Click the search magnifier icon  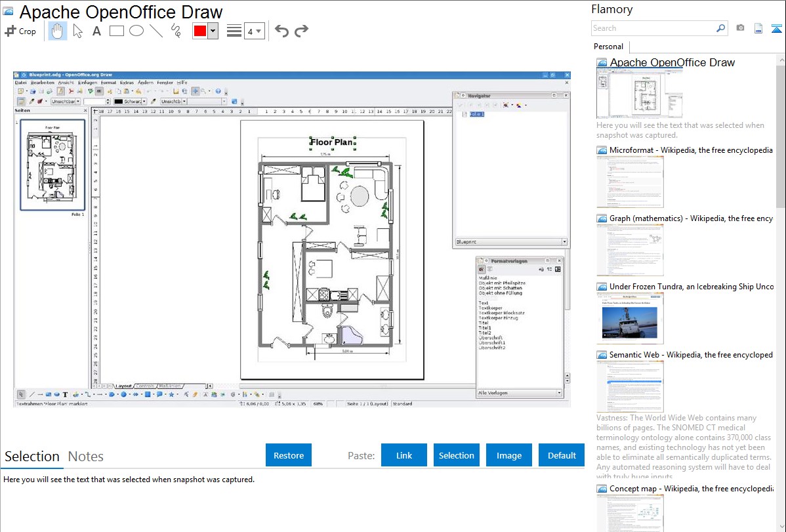[x=720, y=28]
